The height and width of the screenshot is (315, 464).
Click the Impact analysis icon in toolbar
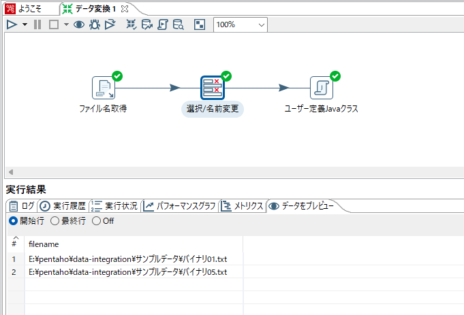(147, 24)
